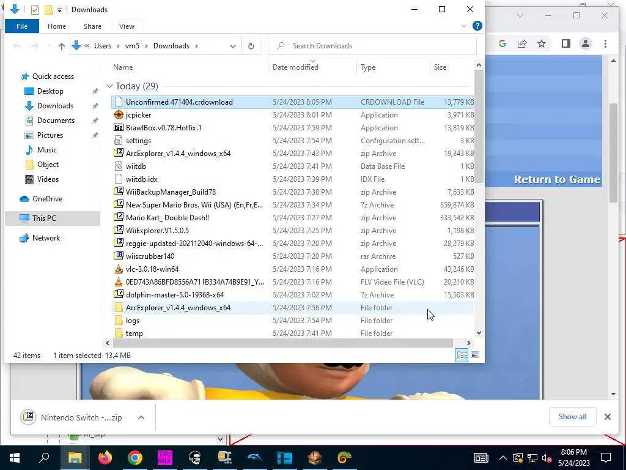Open the View ribbon tab
This screenshot has width=626, height=470.
click(127, 26)
